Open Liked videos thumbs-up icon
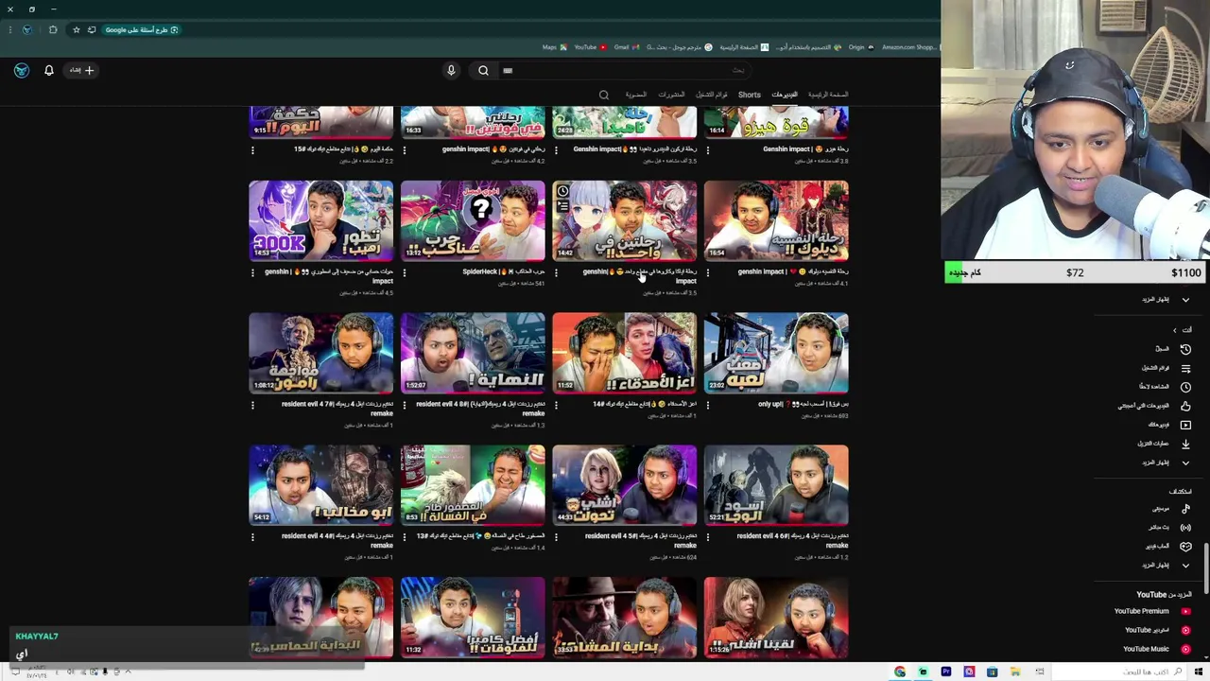The image size is (1210, 681). (1185, 406)
